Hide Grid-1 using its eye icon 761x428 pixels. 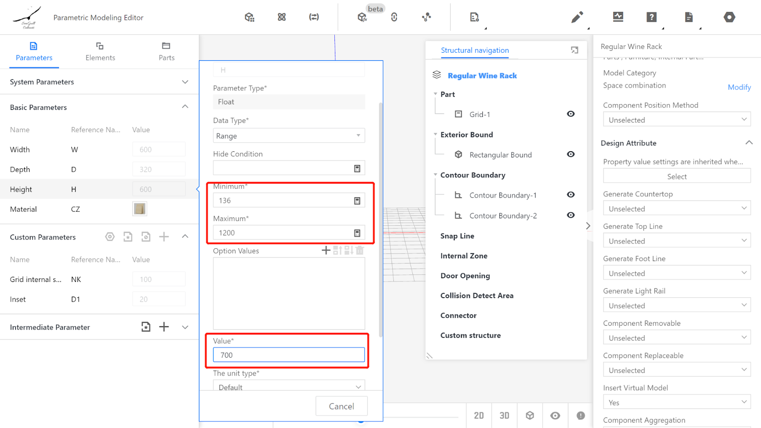pos(571,114)
